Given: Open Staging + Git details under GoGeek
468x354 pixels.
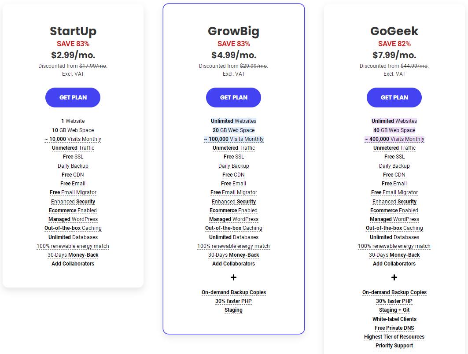Looking at the screenshot, I should (x=394, y=310).
